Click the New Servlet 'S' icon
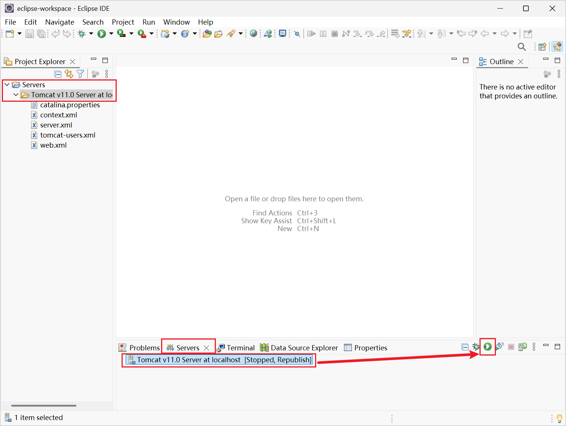Viewport: 566px width, 426px height. click(x=185, y=34)
